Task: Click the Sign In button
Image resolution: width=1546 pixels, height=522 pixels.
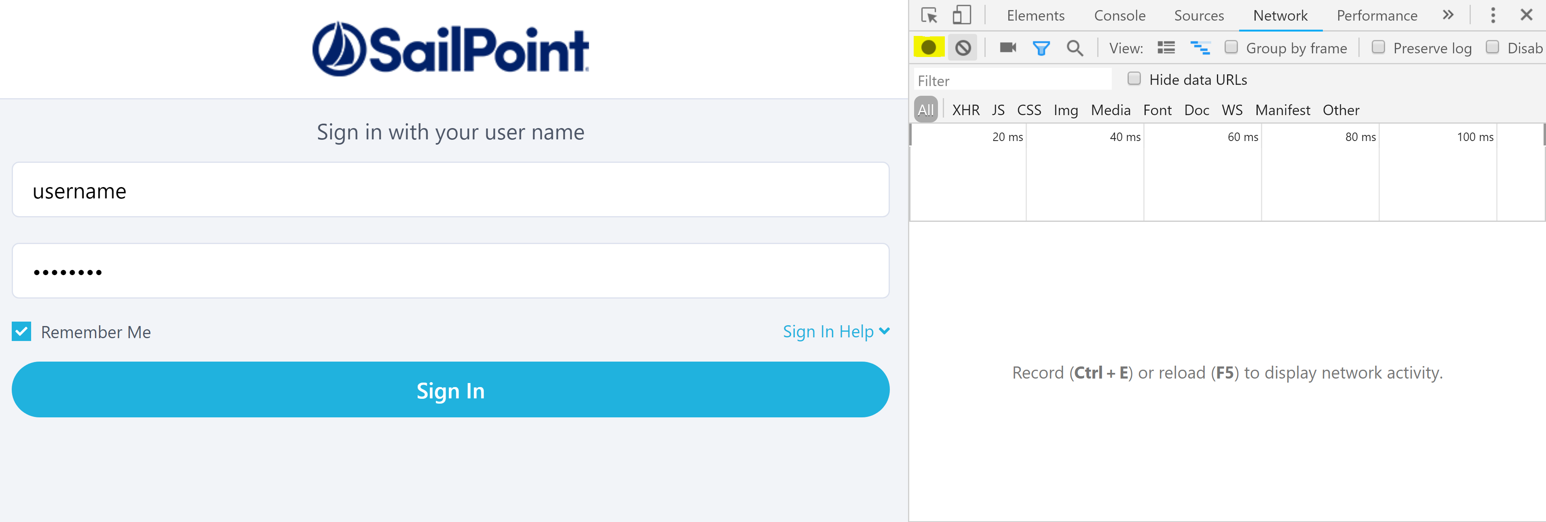Action: pos(450,390)
